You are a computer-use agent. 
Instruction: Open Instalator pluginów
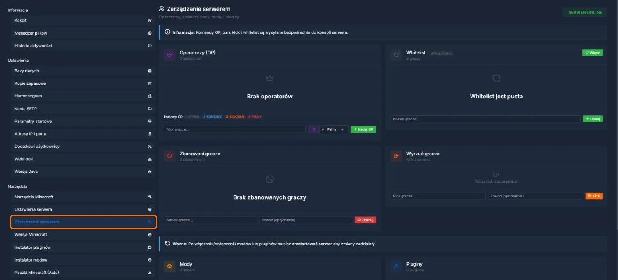pos(83,248)
